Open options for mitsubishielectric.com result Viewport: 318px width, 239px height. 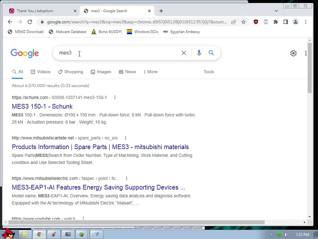[127, 178]
